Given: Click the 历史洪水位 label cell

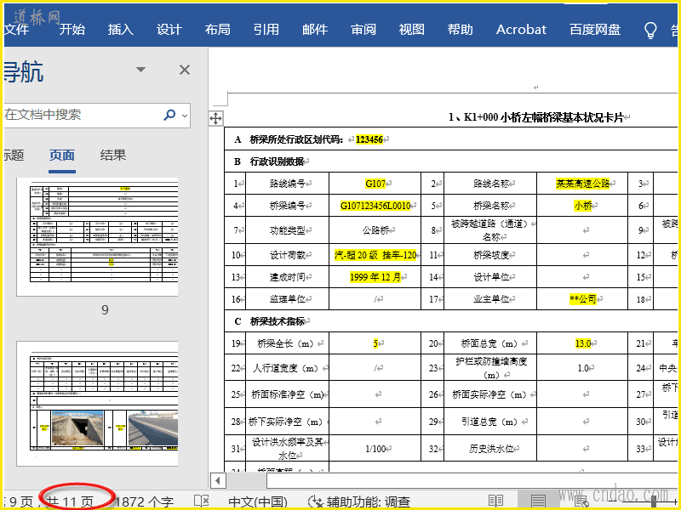Looking at the screenshot, I should [x=490, y=449].
